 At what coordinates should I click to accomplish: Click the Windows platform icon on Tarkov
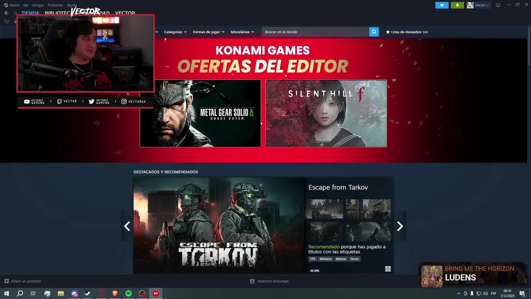point(388,269)
